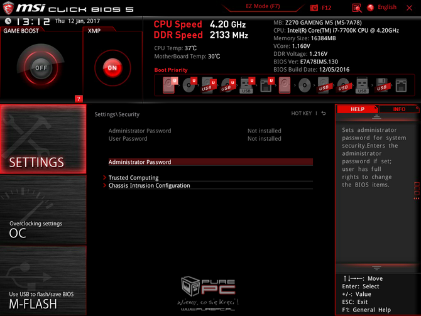The width and height of the screenshot is (421, 316).
Task: Switch to EZ Mode (F7)
Action: point(263,6)
